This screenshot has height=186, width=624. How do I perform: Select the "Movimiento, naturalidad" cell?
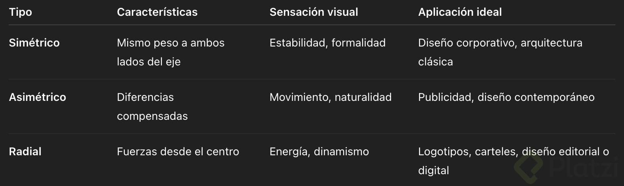(x=331, y=97)
